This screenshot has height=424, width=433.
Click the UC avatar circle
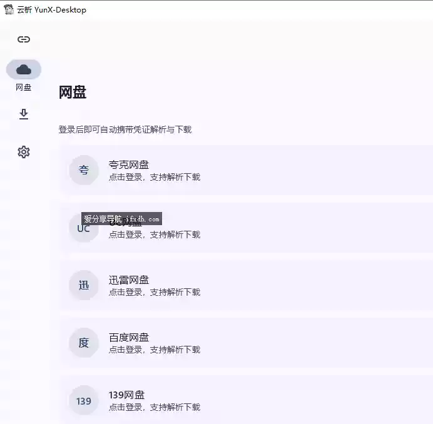84,228
